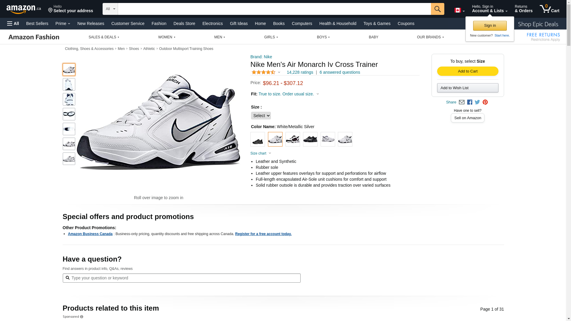Share the product via email icon
Viewport: 571px width, 321px height.
(462, 102)
